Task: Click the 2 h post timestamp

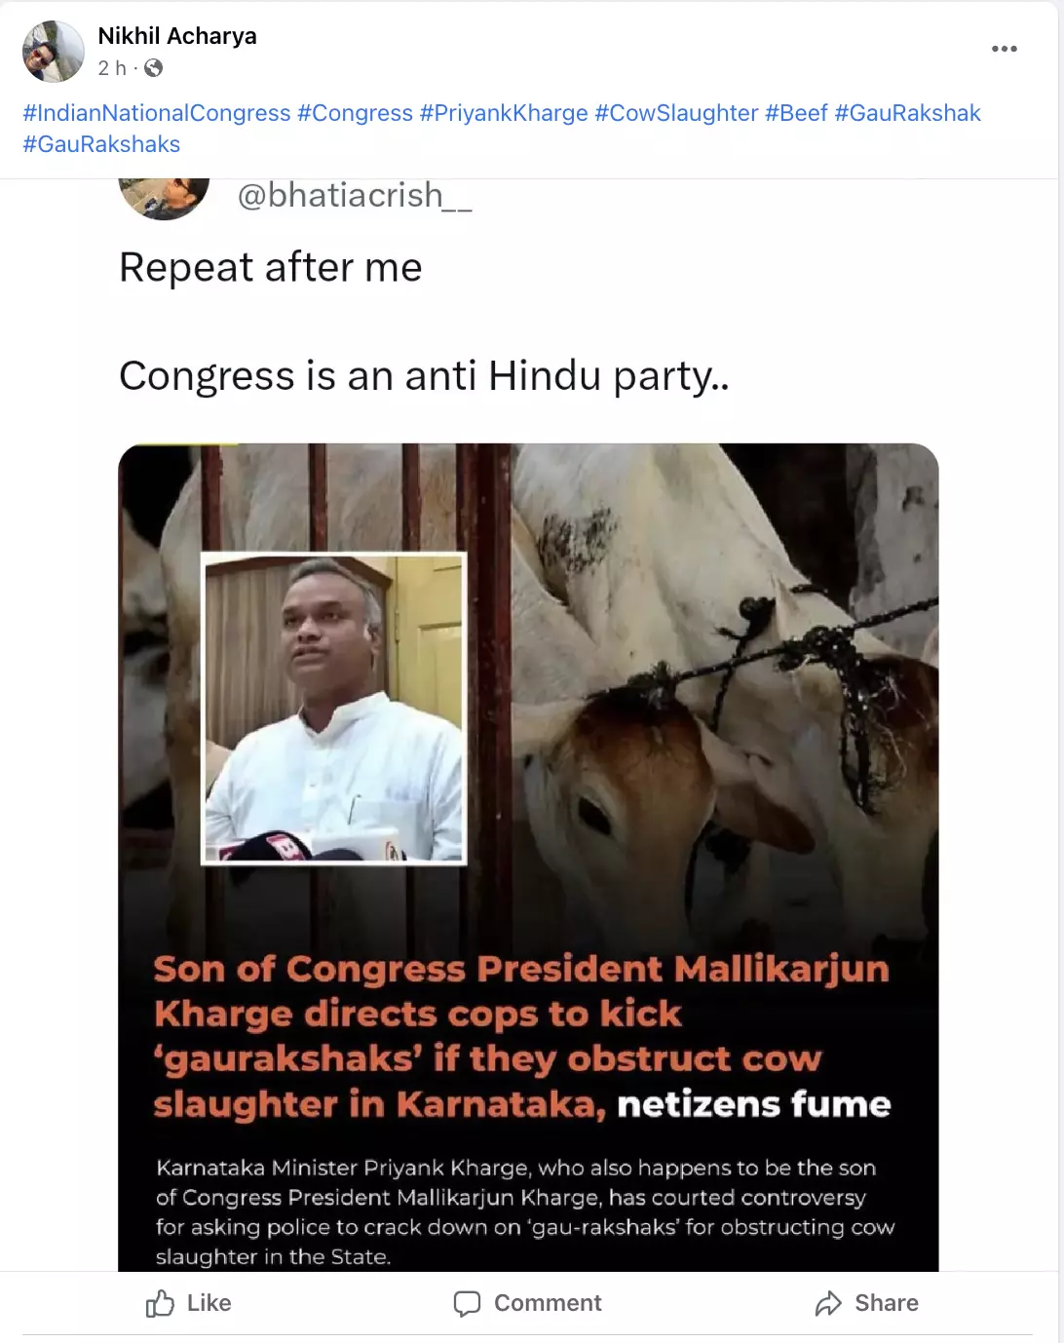Action: pos(112,68)
